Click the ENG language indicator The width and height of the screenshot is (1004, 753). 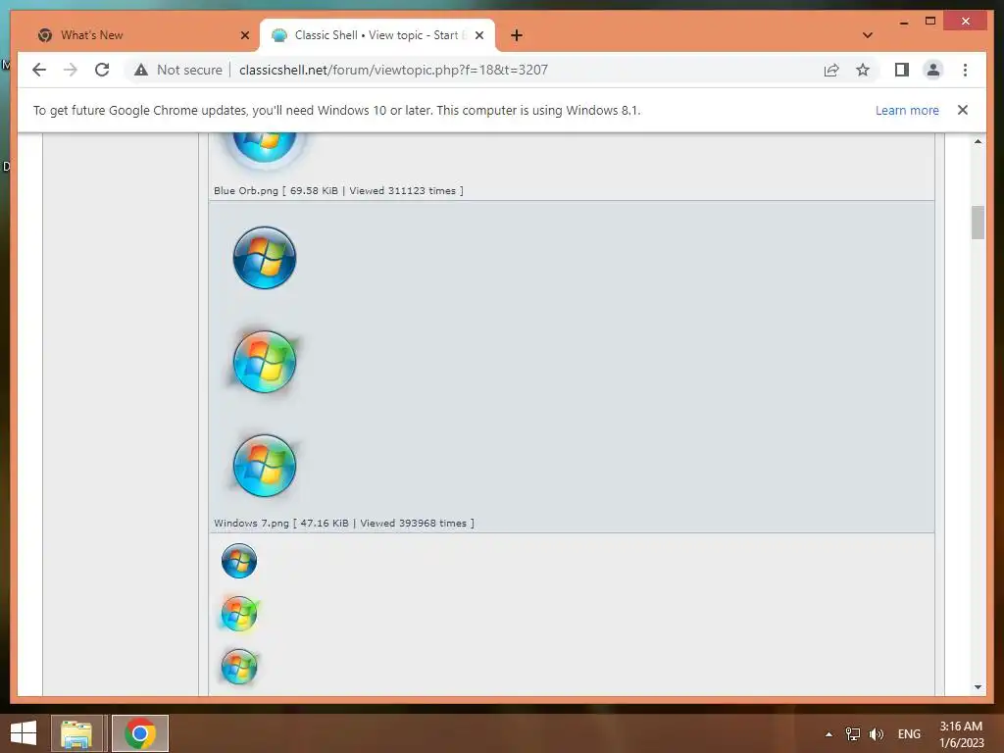(x=909, y=734)
